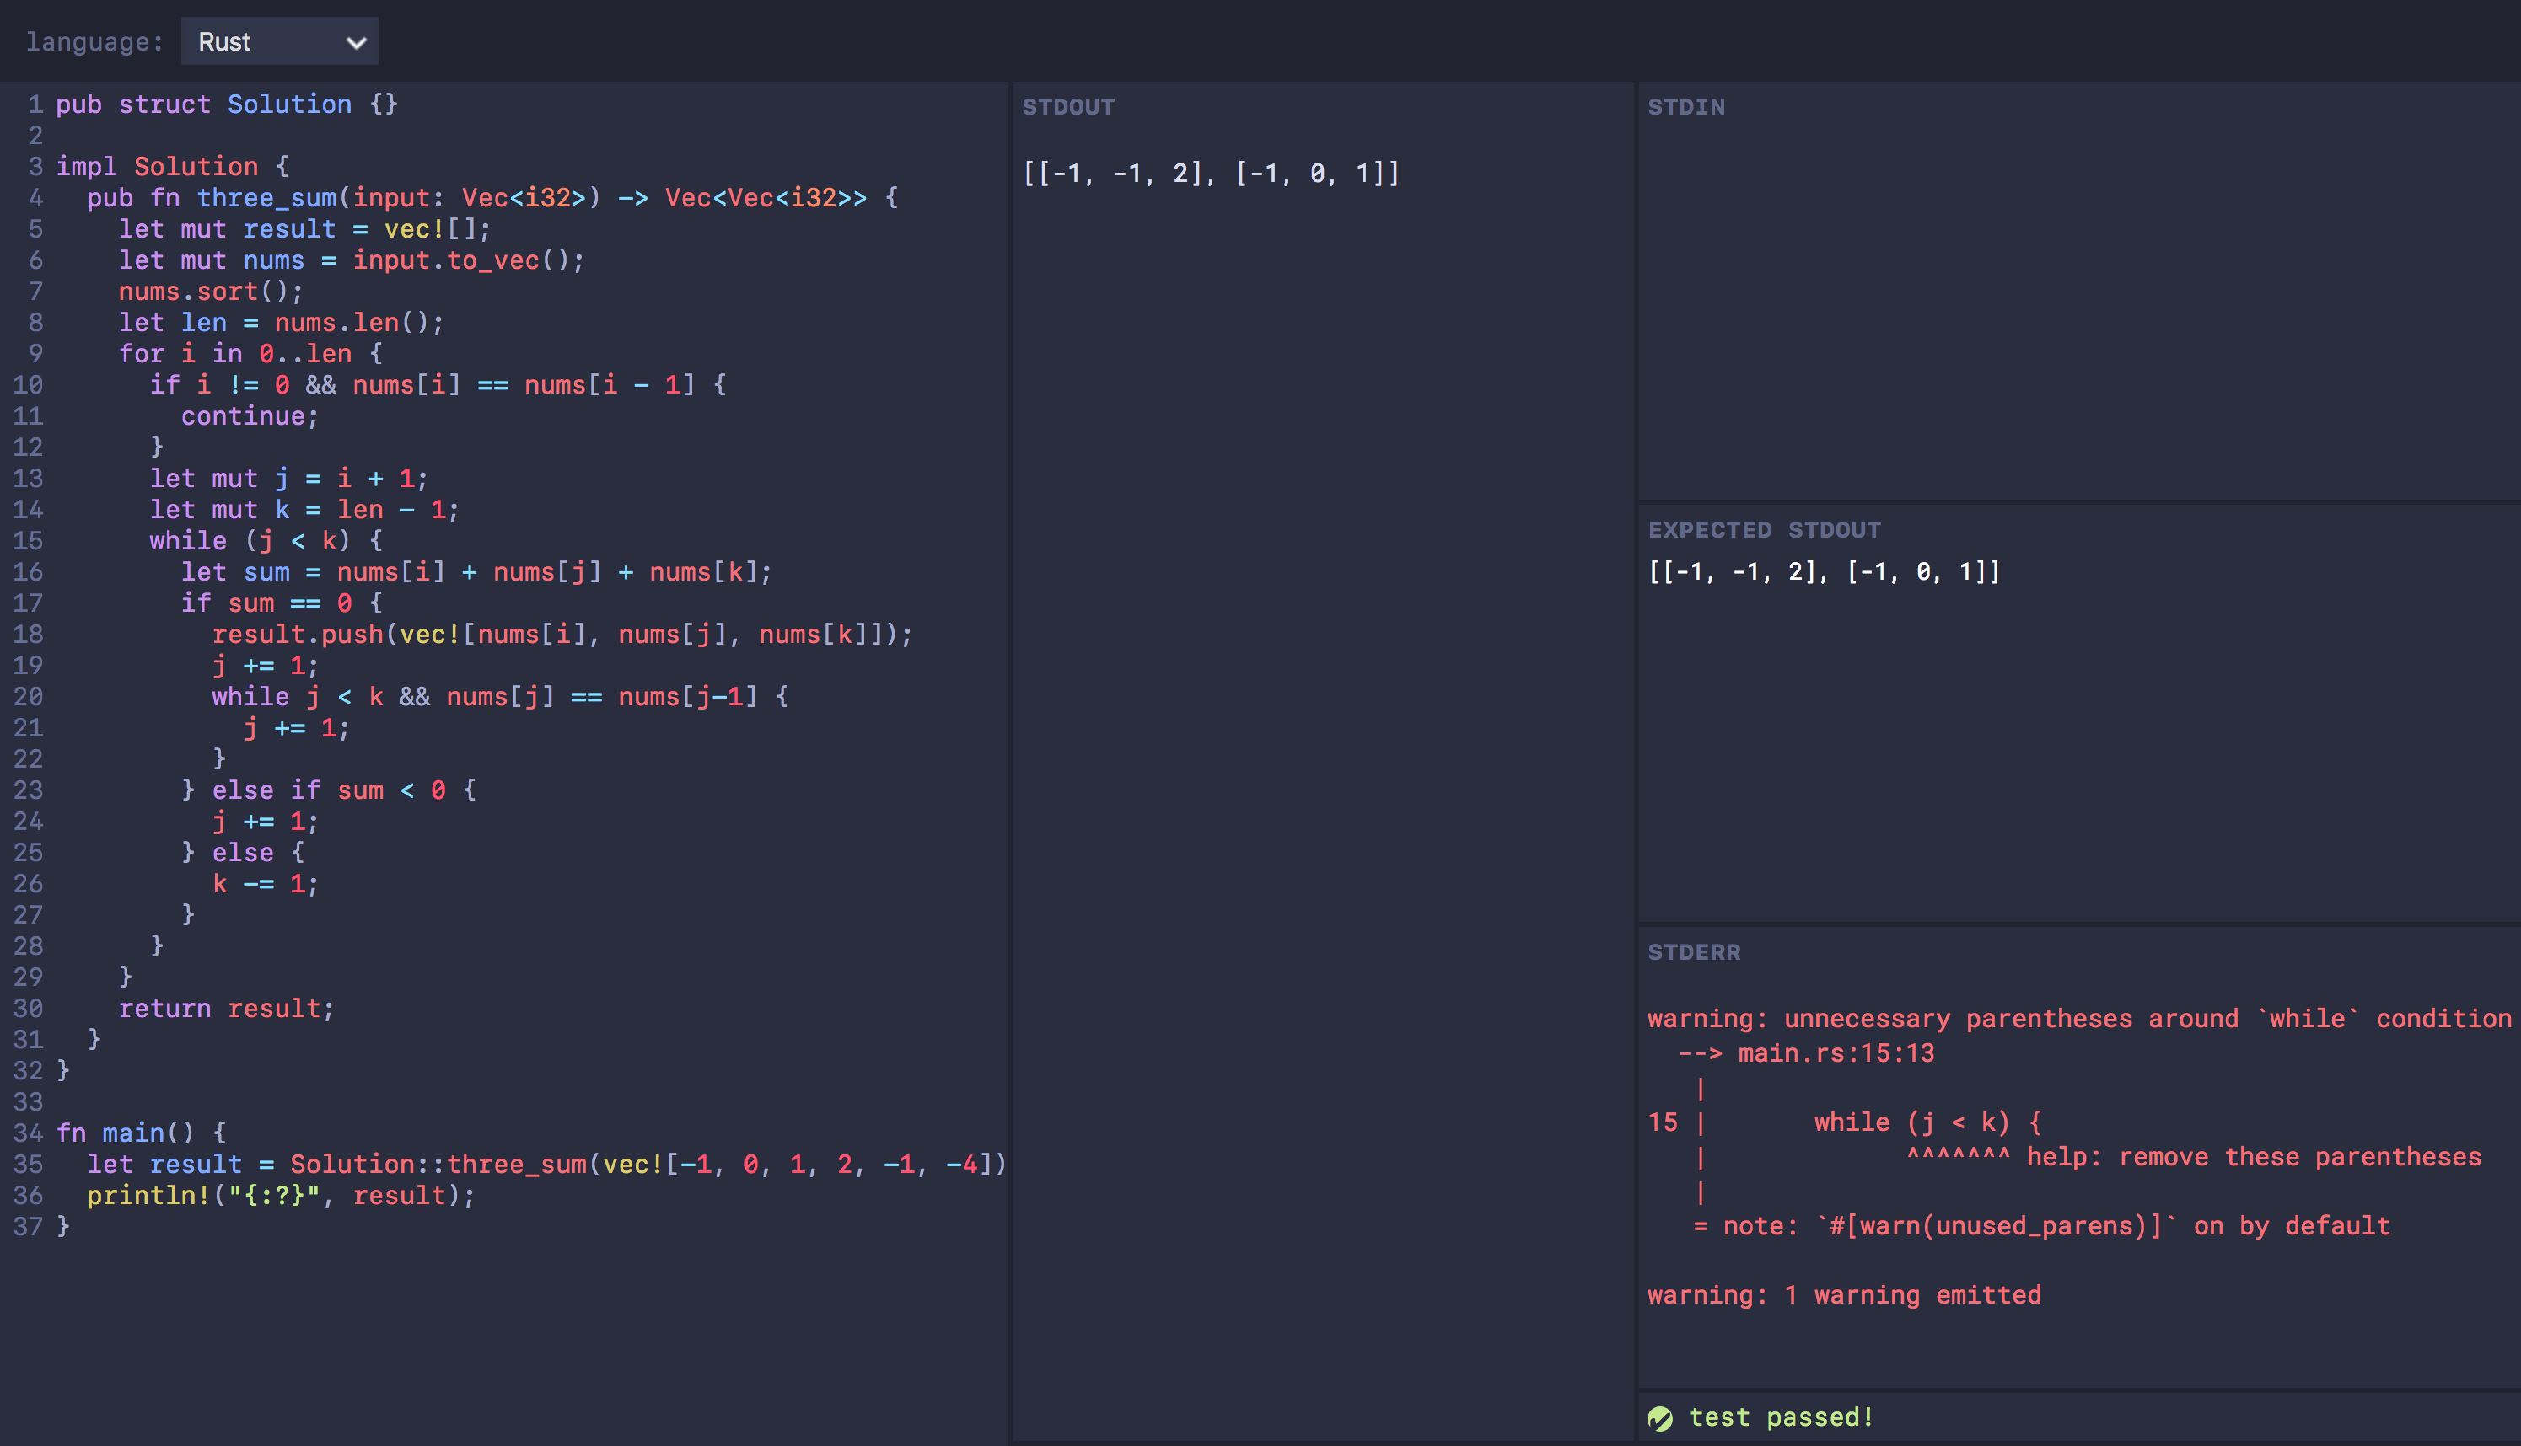Click 'pub struct Solution' on first line
2521x1446 pixels.
click(x=202, y=104)
